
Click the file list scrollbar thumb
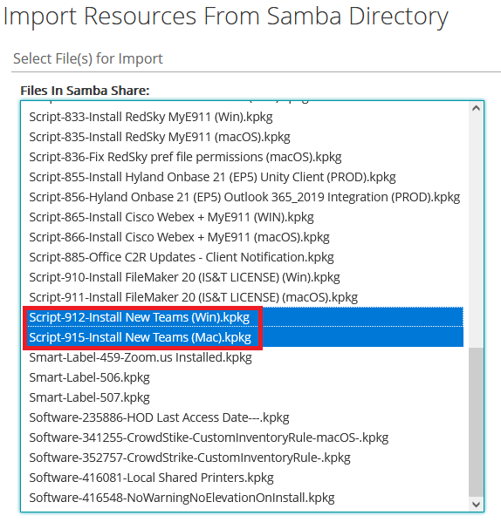coord(477,423)
